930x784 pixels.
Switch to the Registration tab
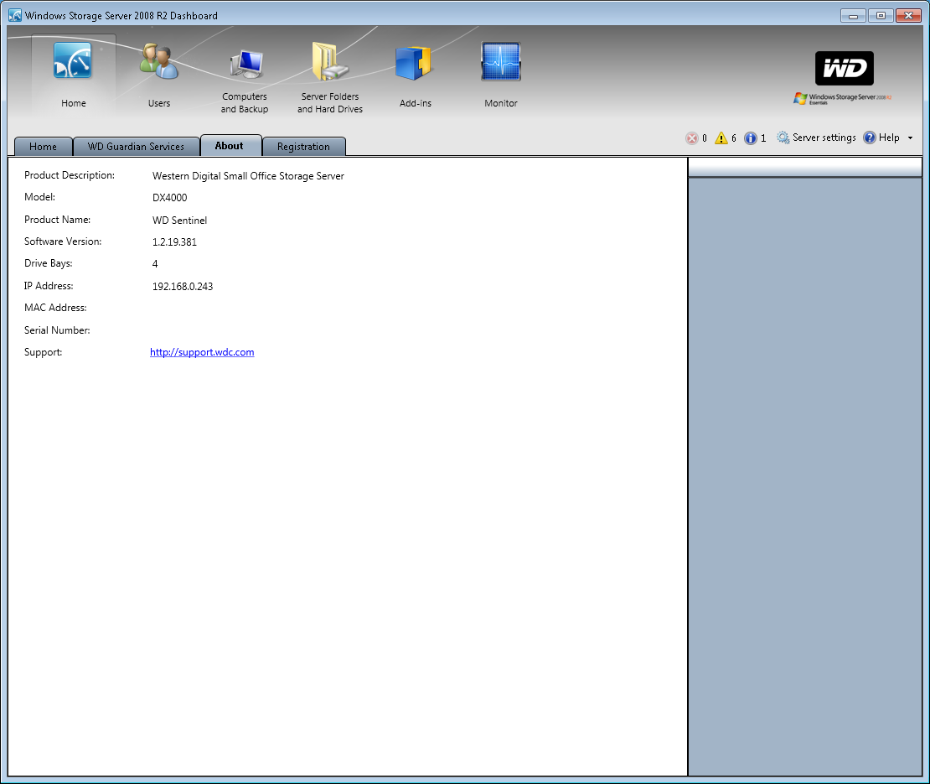tap(303, 147)
